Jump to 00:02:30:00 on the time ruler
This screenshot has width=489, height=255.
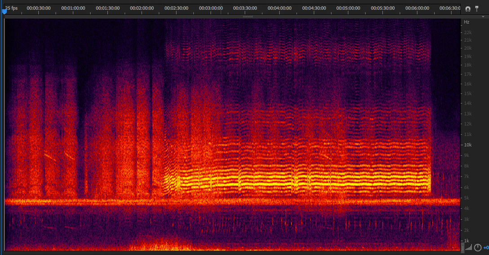pos(176,9)
